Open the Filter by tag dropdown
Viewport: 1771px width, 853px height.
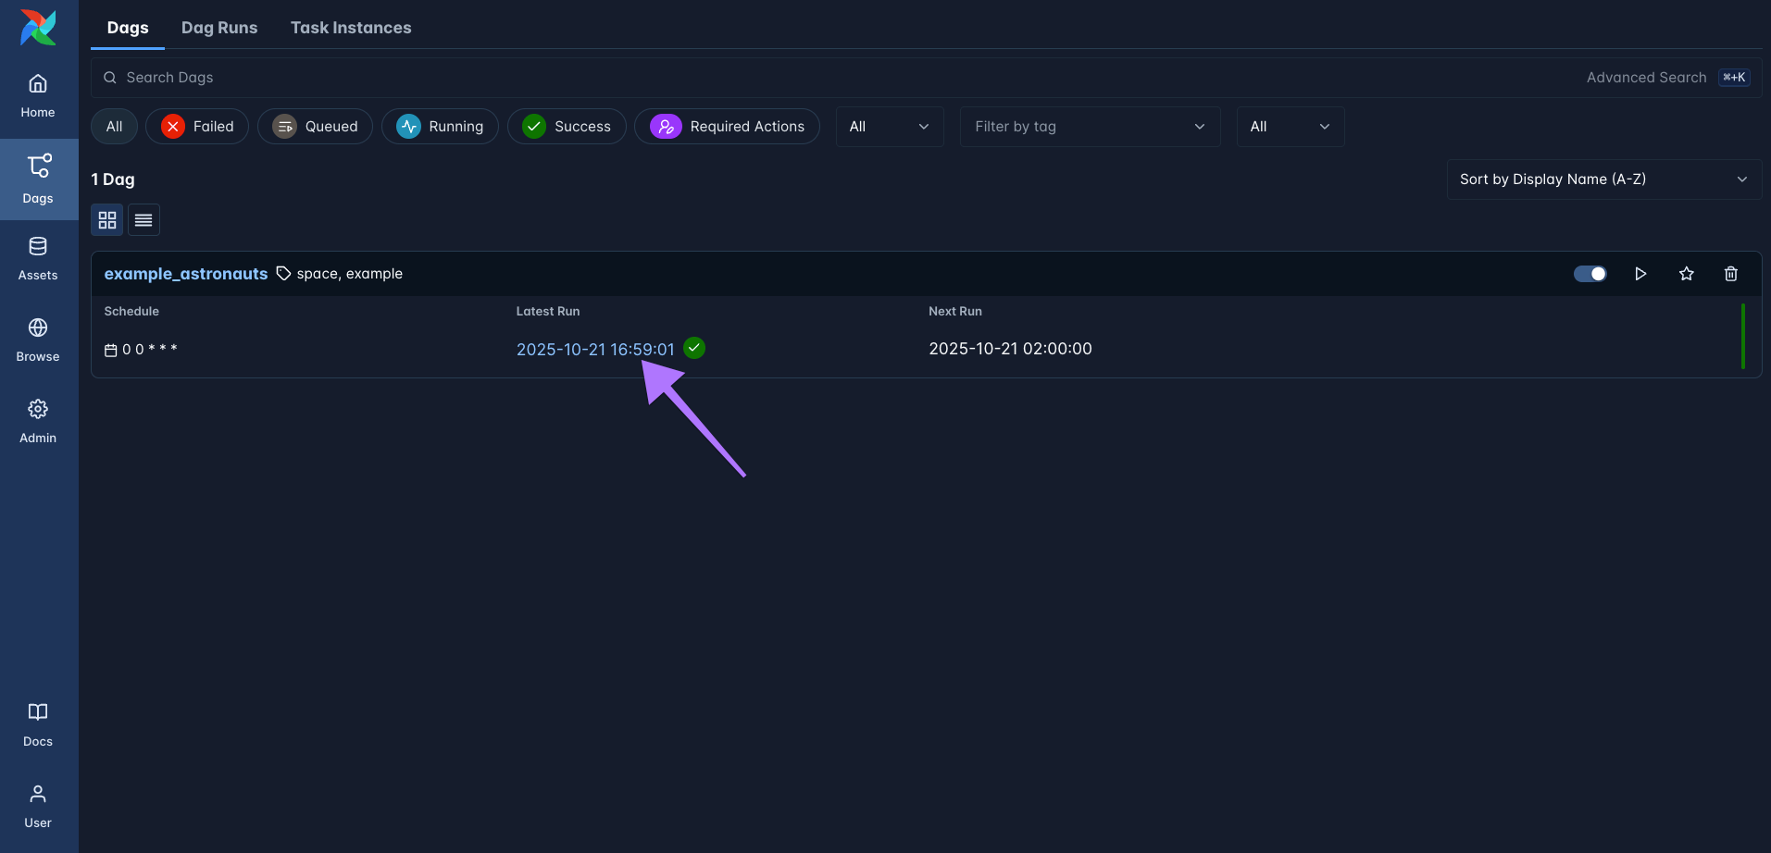[x=1089, y=127]
